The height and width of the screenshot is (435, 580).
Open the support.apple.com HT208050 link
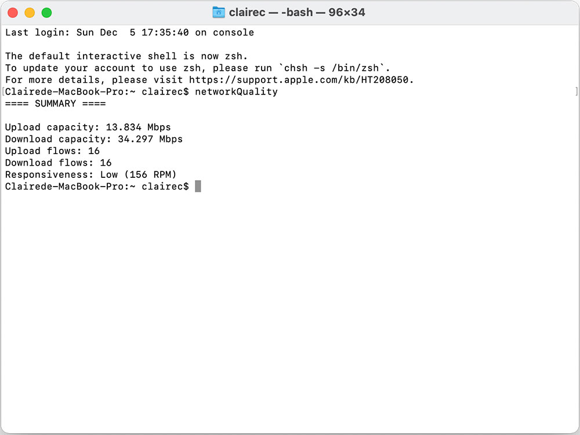point(299,80)
